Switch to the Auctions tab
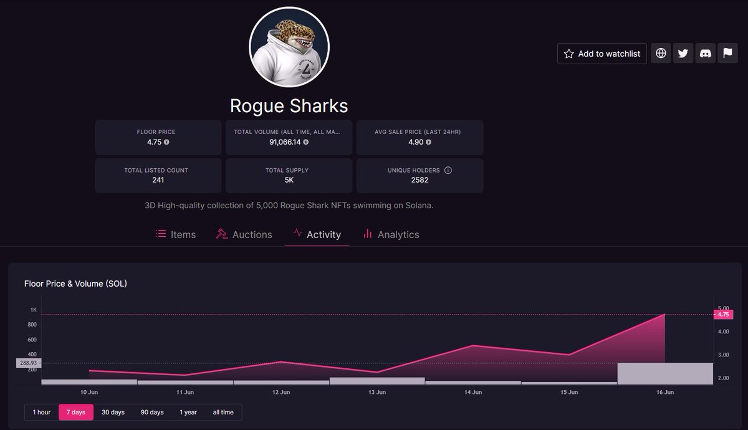This screenshot has height=430, width=748. coord(244,234)
